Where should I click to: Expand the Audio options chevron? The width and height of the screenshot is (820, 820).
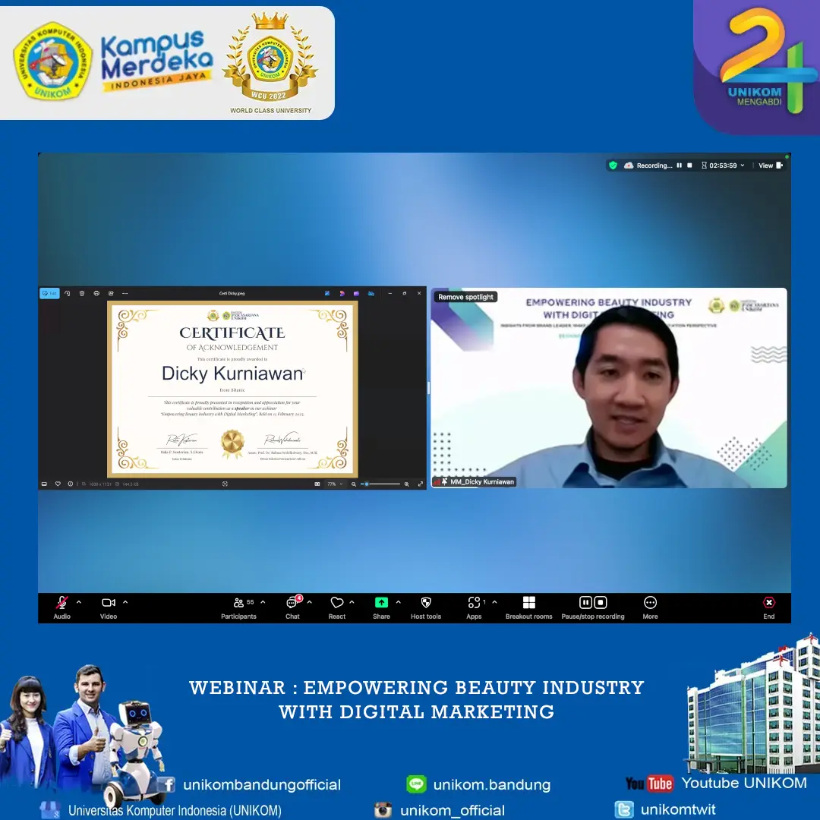(79, 602)
